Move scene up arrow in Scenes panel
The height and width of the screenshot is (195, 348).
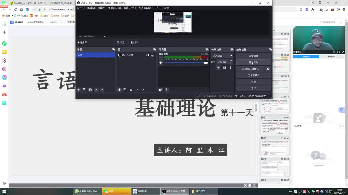97,90
